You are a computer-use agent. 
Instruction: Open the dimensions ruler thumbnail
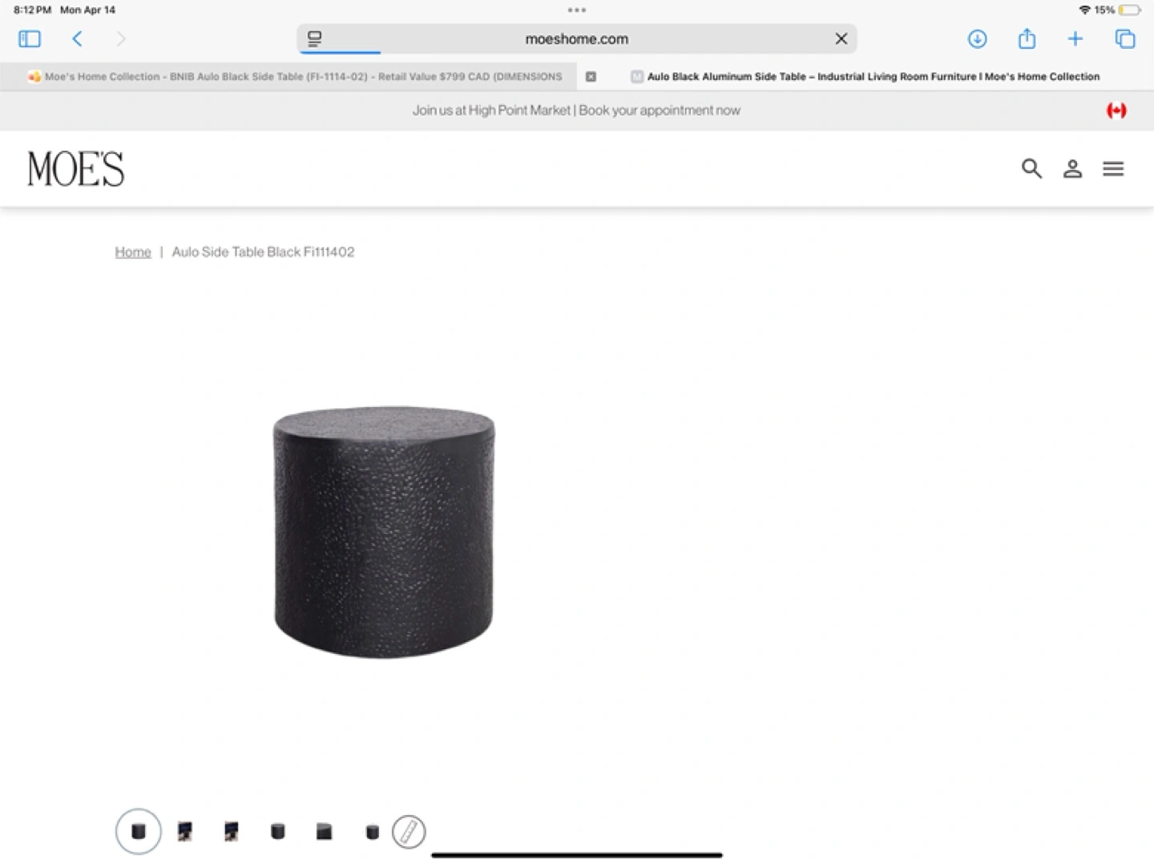pos(409,831)
